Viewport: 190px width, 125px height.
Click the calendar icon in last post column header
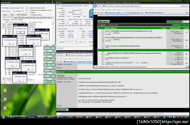pos(179,28)
